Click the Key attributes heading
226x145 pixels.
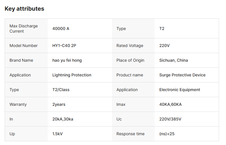[x=24, y=9]
